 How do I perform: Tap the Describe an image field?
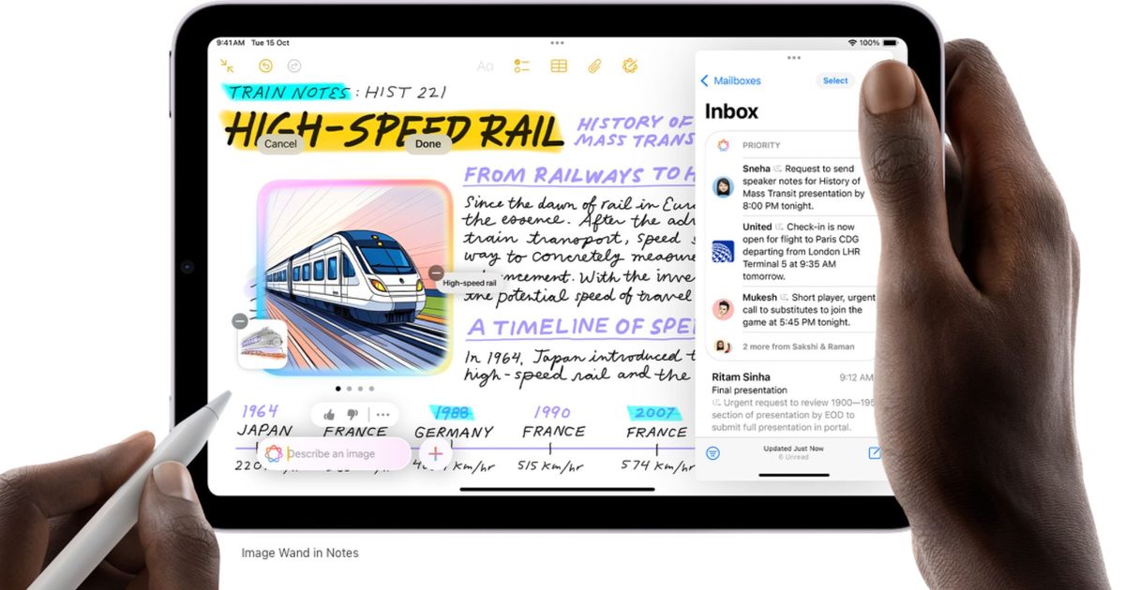click(x=333, y=454)
